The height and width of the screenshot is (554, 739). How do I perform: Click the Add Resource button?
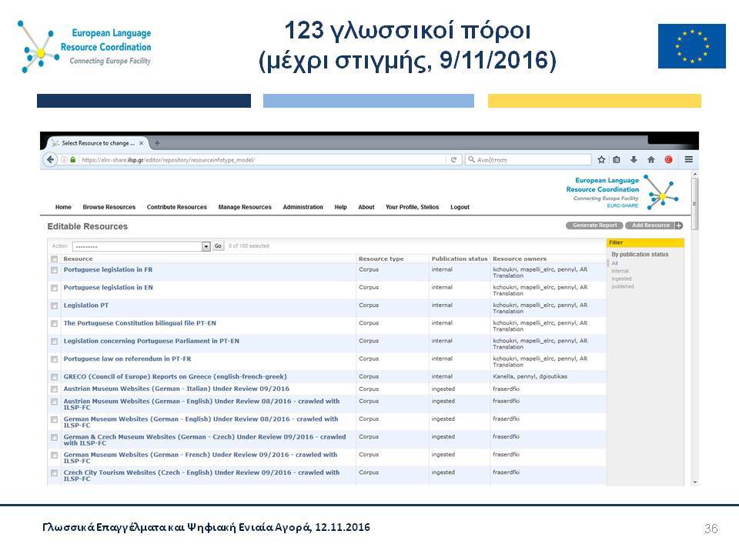pyautogui.click(x=650, y=225)
